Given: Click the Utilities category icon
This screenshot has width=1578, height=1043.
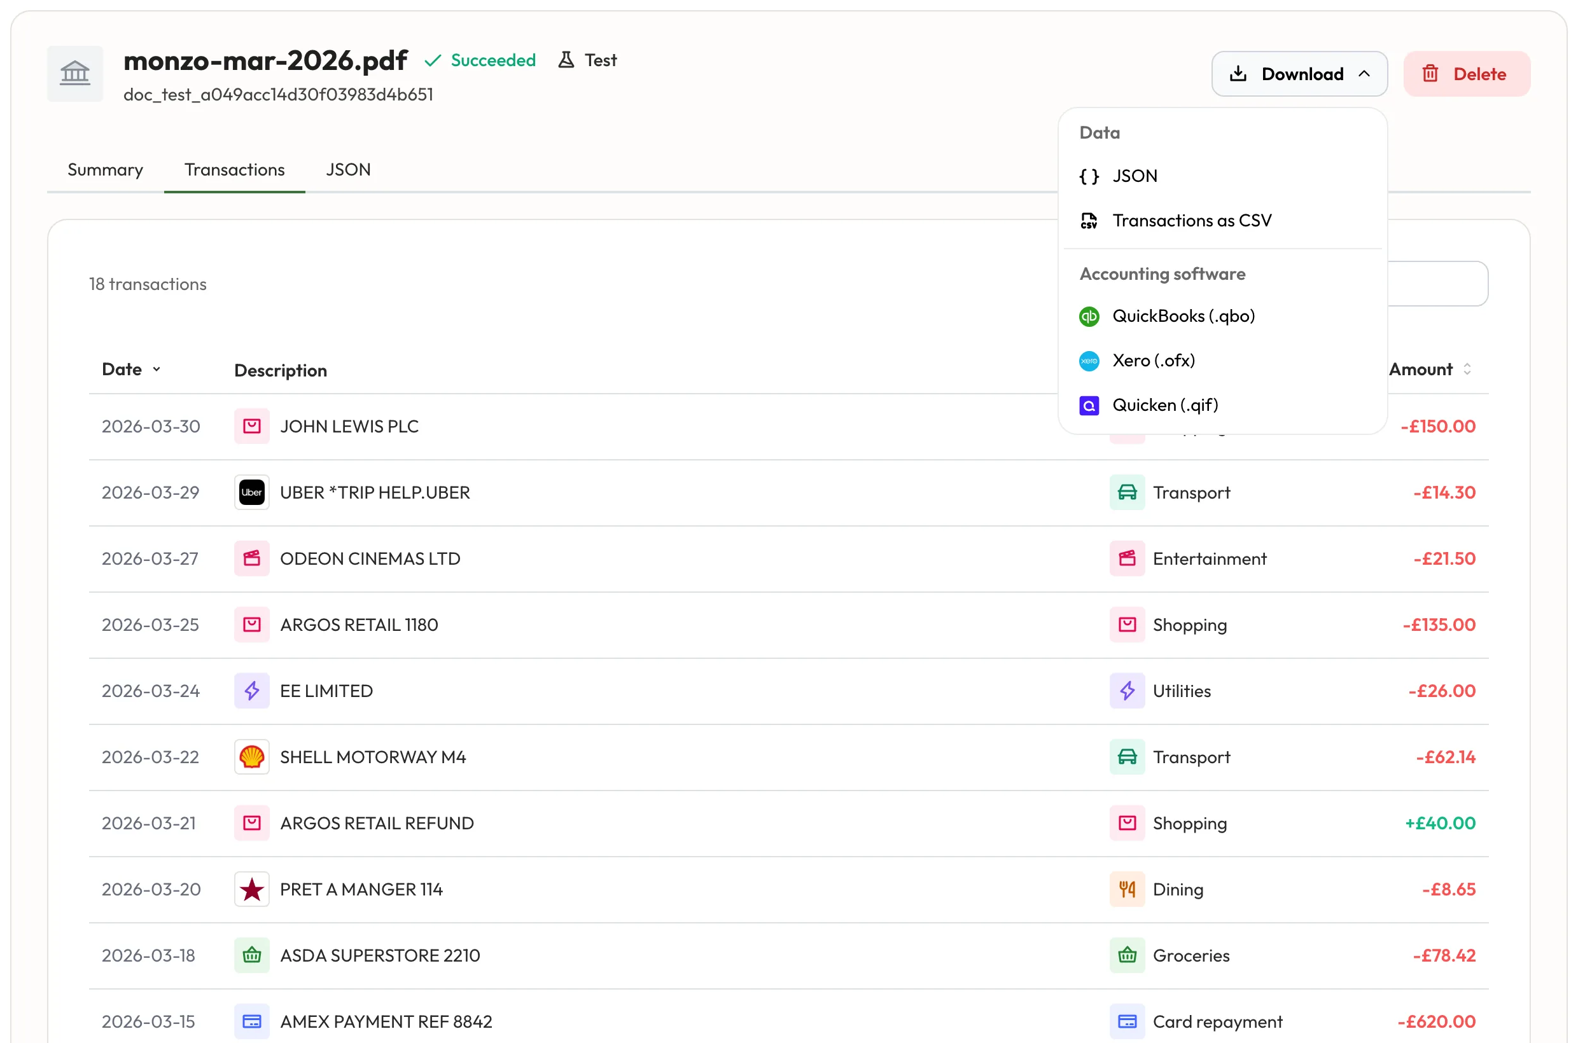Looking at the screenshot, I should (x=1127, y=691).
